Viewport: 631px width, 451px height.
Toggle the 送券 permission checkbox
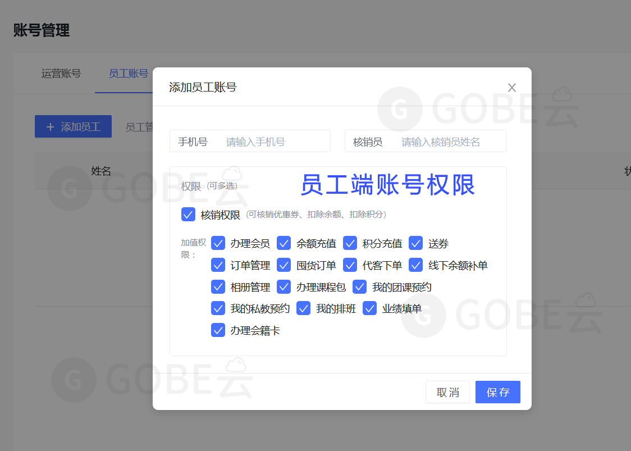pos(415,243)
